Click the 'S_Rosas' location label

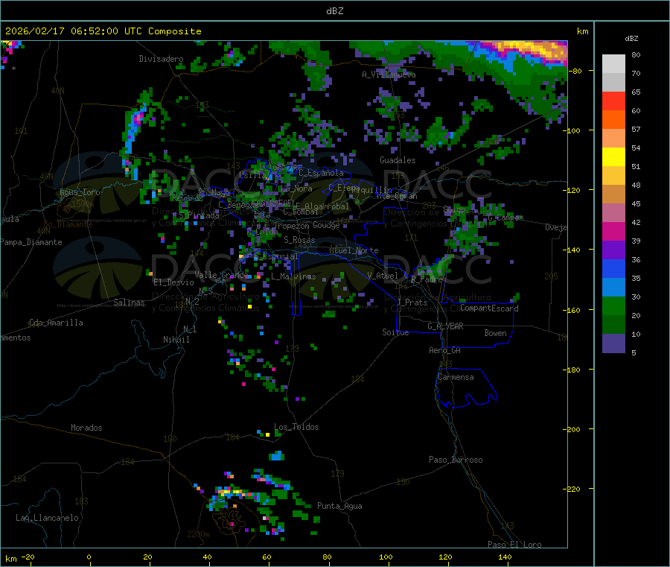tap(299, 240)
